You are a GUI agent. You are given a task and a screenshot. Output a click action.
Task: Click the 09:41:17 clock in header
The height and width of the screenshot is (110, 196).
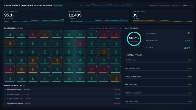coord(186,5)
